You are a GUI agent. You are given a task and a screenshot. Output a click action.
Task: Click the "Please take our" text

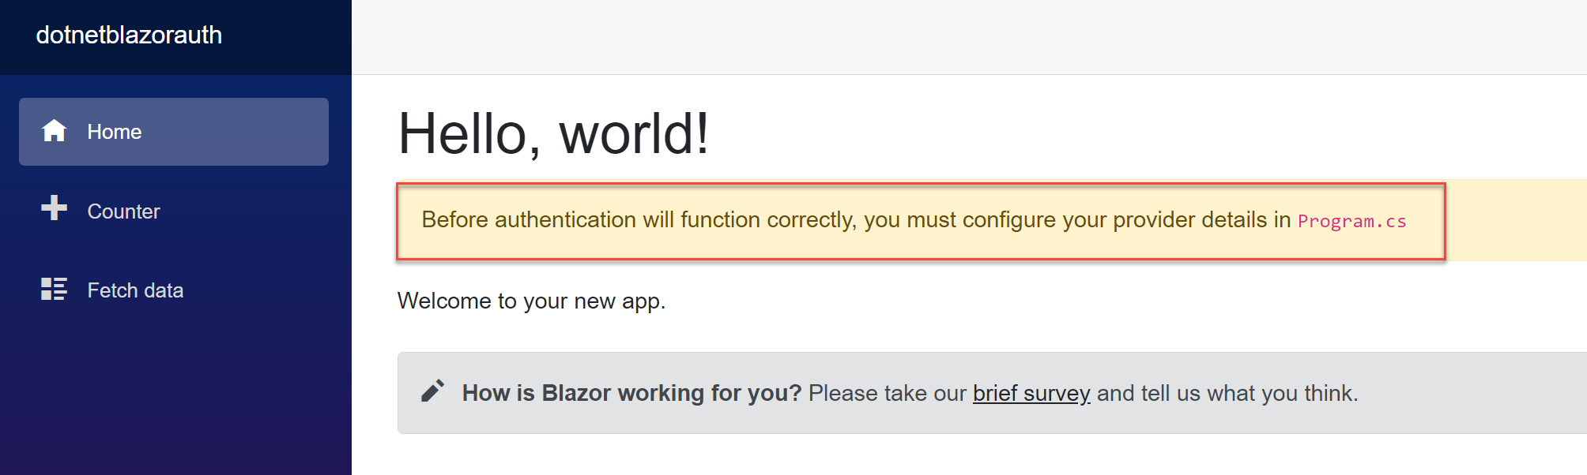click(887, 393)
